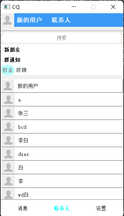Click 联系人 title in blue header

(61, 20)
